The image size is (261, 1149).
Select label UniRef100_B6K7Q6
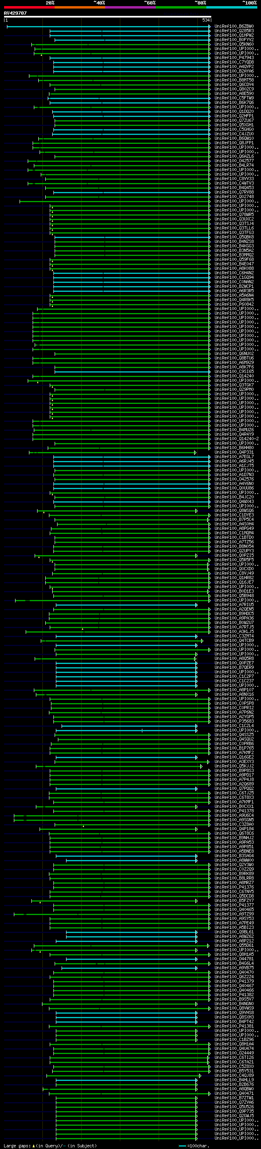234,103
